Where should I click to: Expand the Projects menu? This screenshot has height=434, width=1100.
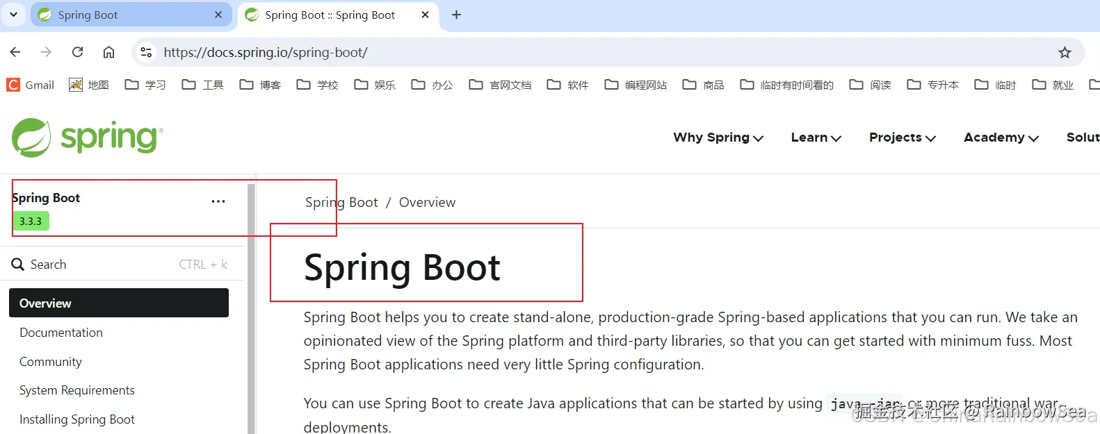(x=903, y=137)
